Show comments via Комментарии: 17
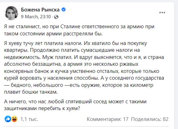 pyautogui.click(x=107, y=119)
